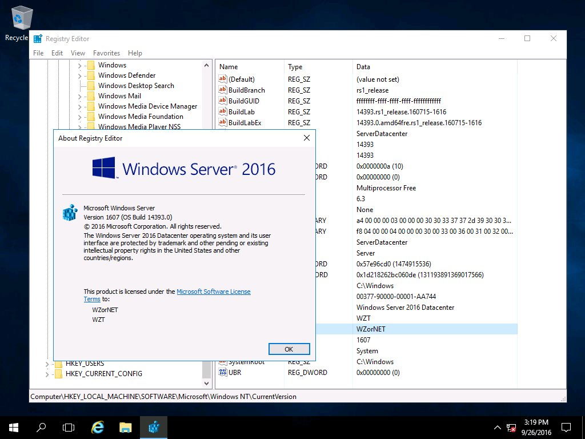585x439 pixels.
Task: Click the string icon beside (Default)
Action: [223, 79]
